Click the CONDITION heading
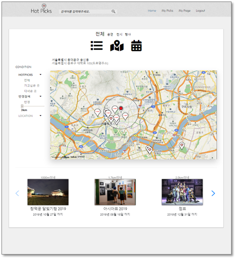The width and height of the screenshot is (236, 259). (23, 67)
